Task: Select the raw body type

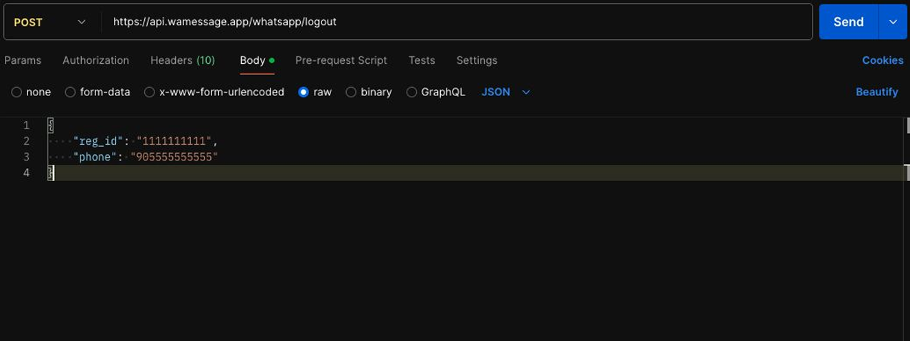Action: (315, 92)
